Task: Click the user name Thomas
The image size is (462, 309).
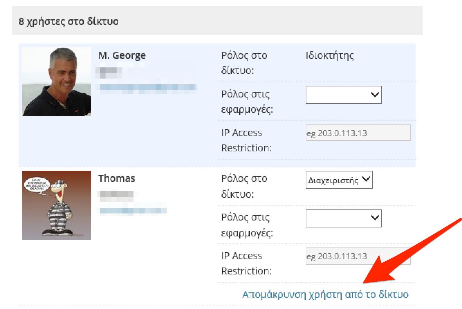Action: [x=117, y=178]
